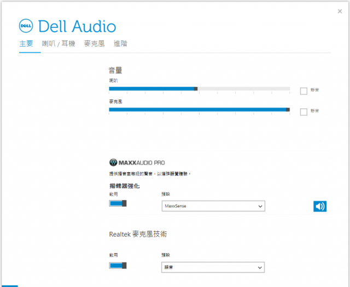
Task: Click the MaxxAudio Pro logo
Action: [137, 162]
